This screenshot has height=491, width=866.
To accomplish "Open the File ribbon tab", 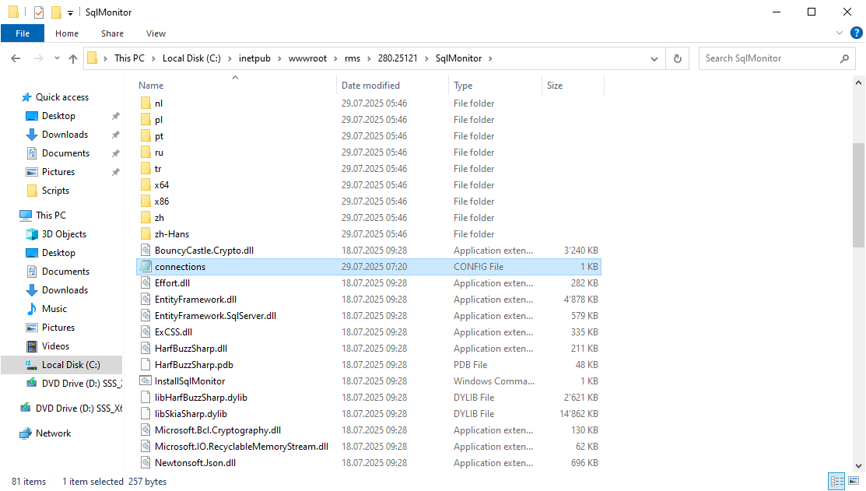I will tap(23, 33).
